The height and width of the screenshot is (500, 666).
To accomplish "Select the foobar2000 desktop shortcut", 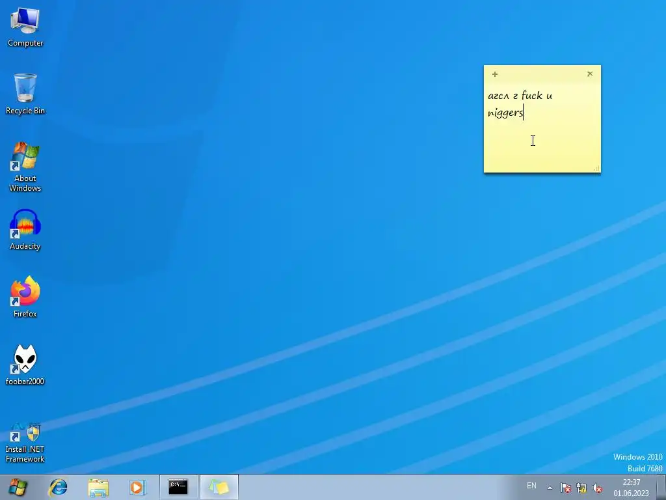I will [25, 365].
